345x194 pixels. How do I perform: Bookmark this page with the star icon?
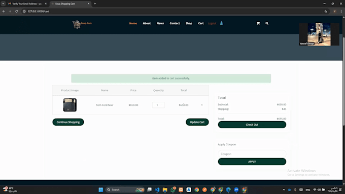click(x=326, y=11)
